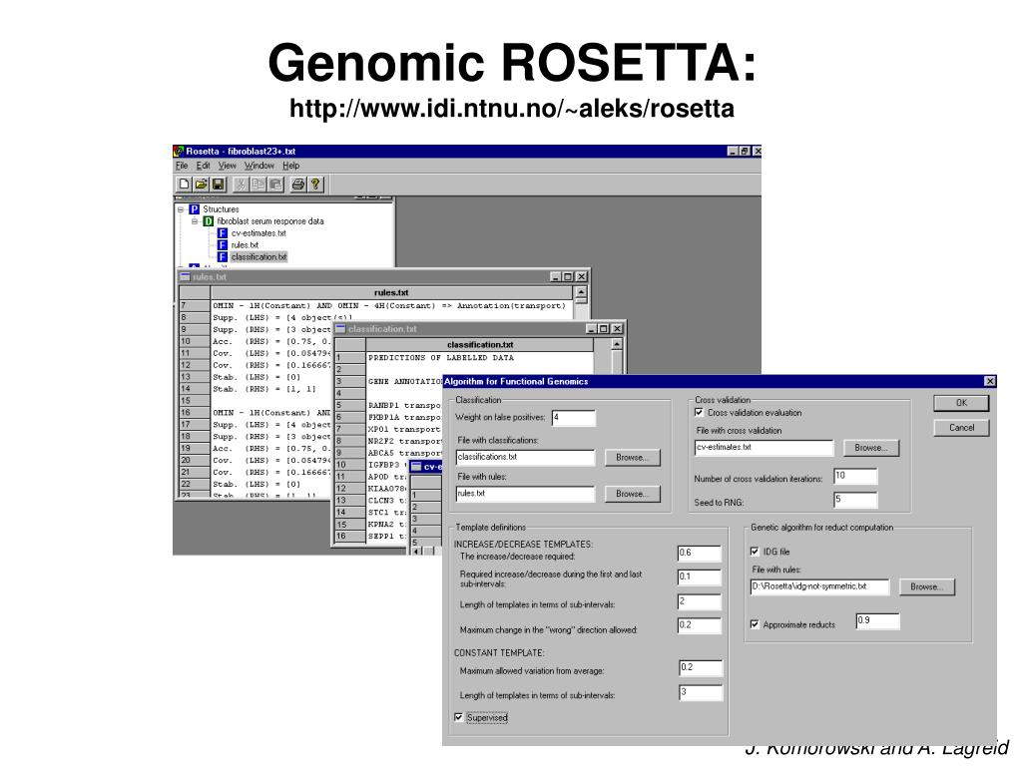Image resolution: width=1022 pixels, height=766 pixels.
Task: Collapse the fibroblast serum response data node
Action: (x=195, y=221)
